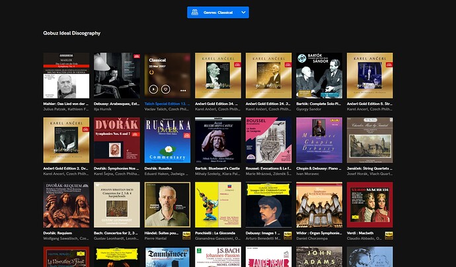Image resolution: width=456 pixels, height=267 pixels.
Task: Select the Debussy Arabesques album cover
Action: pyautogui.click(x=117, y=76)
